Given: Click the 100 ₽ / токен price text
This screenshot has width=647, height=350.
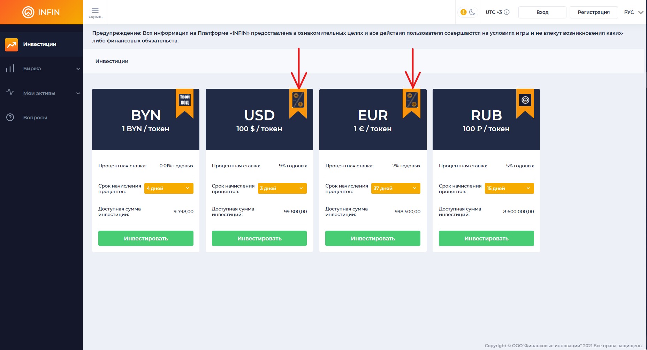Looking at the screenshot, I should pos(486,129).
